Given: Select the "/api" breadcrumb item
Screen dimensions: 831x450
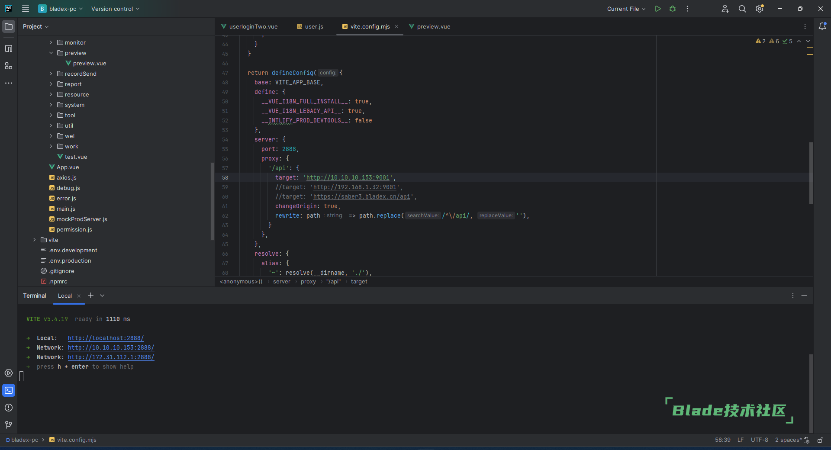Looking at the screenshot, I should (x=333, y=282).
